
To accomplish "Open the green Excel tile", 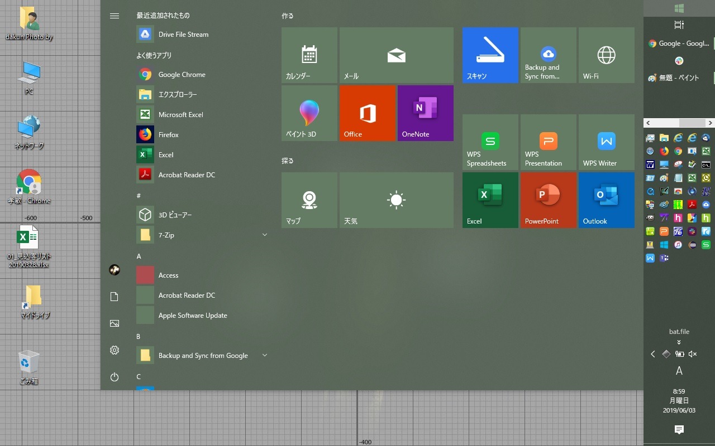I will click(x=490, y=200).
